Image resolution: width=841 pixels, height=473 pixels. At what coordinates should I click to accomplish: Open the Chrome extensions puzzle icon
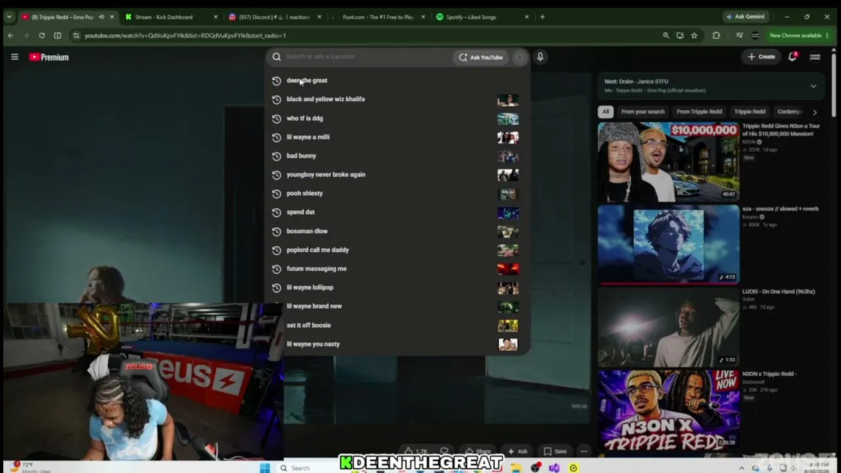pos(716,35)
